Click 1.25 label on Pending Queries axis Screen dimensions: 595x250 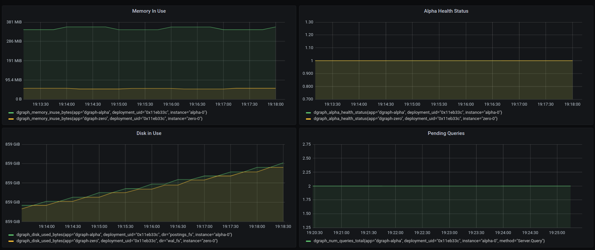[307, 228]
